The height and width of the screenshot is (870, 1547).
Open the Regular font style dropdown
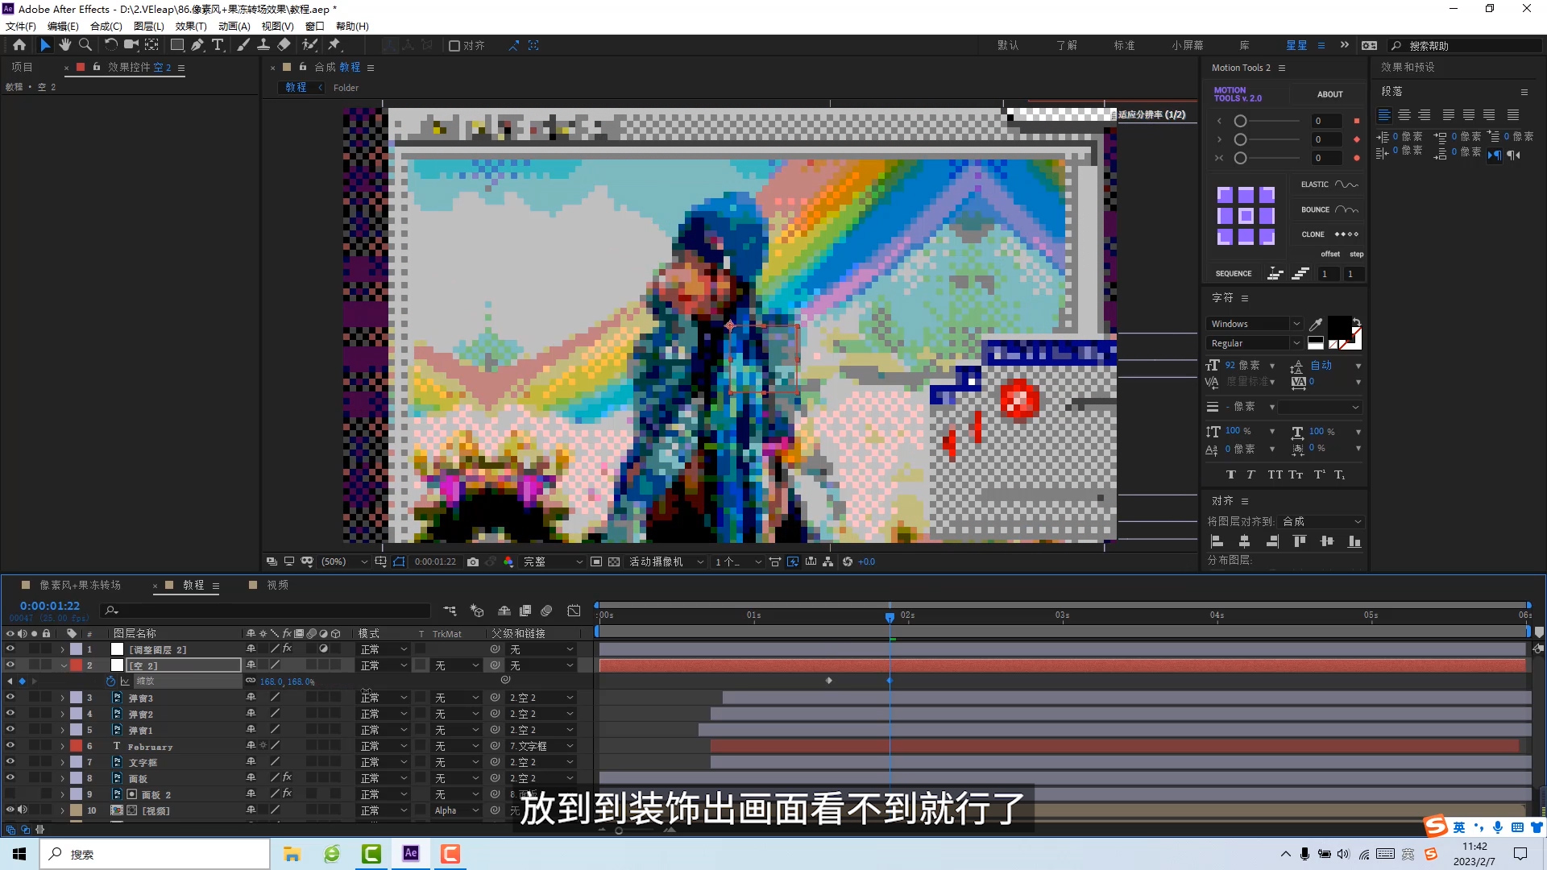click(x=1254, y=343)
